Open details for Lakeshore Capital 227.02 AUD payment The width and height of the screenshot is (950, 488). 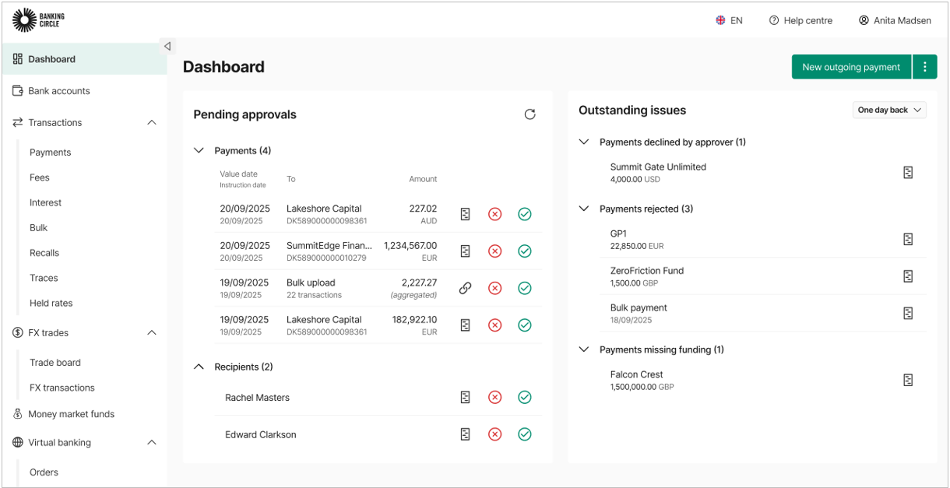pyautogui.click(x=465, y=214)
